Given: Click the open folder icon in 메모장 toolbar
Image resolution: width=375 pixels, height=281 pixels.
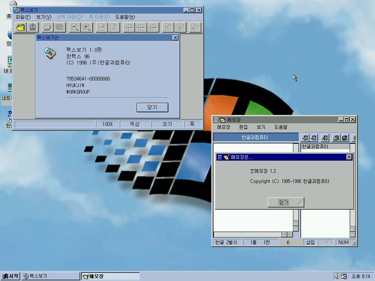Looking at the screenshot, I should (x=336, y=138).
